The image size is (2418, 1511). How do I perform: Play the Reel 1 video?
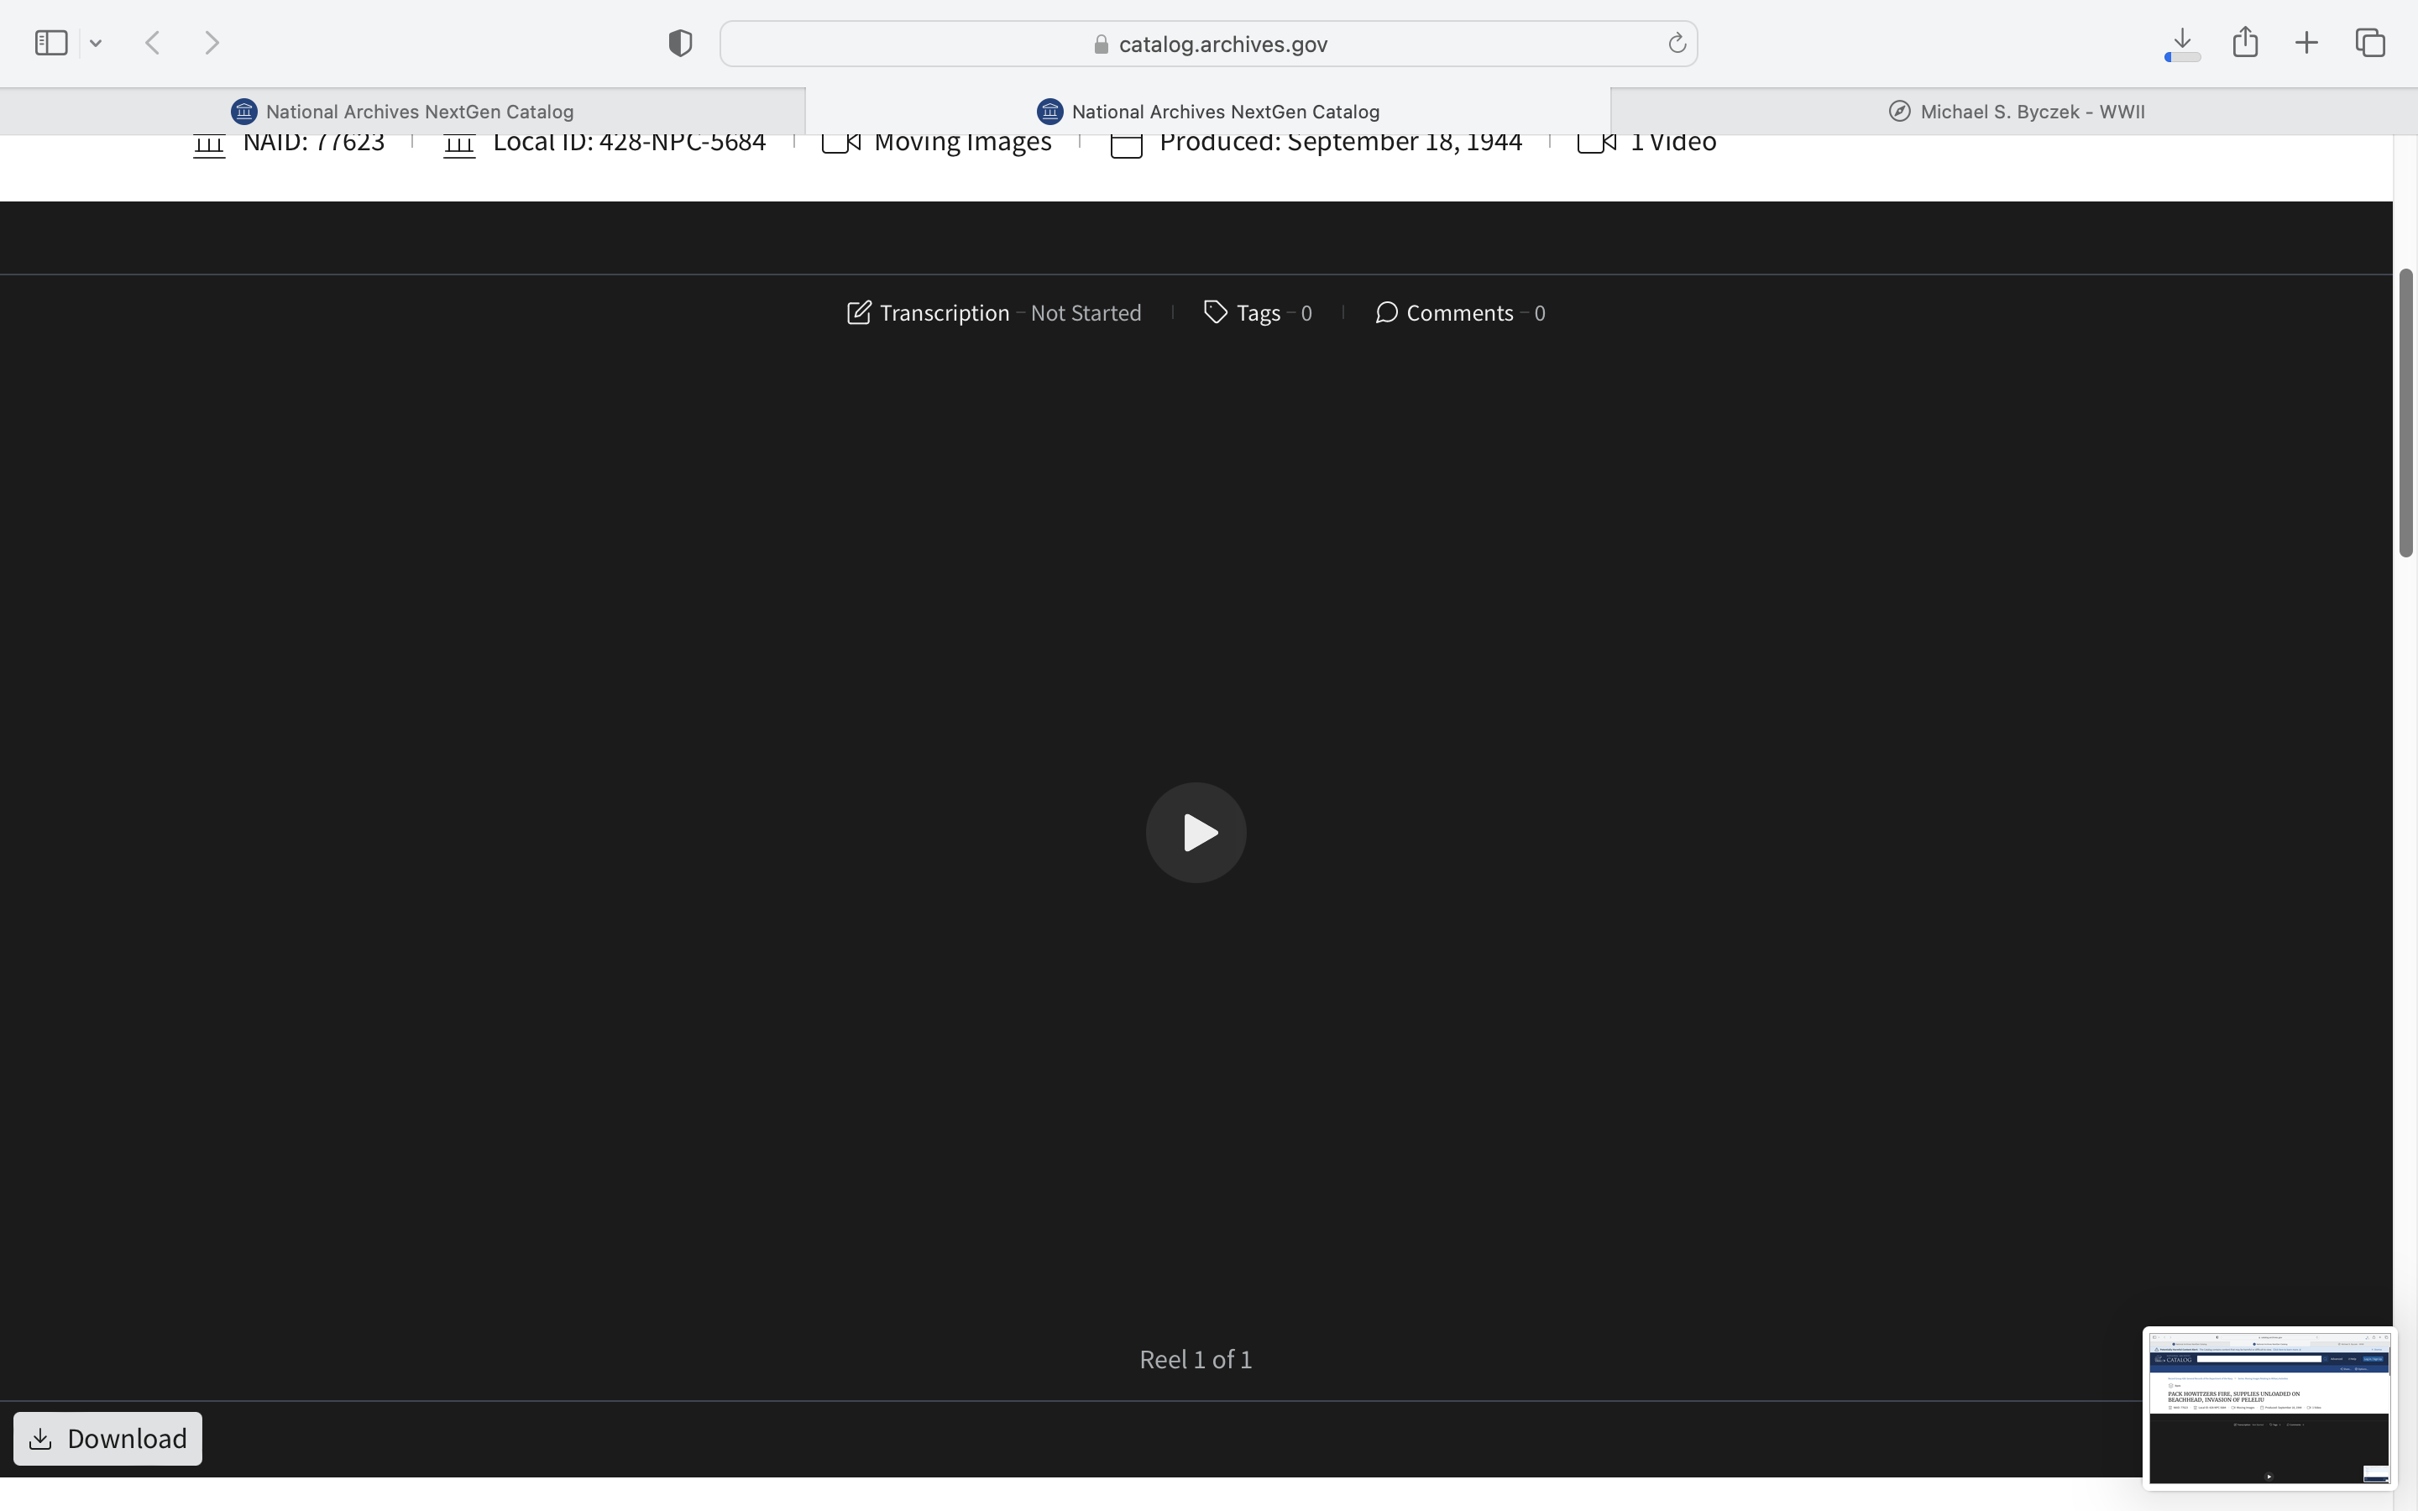pyautogui.click(x=1195, y=831)
